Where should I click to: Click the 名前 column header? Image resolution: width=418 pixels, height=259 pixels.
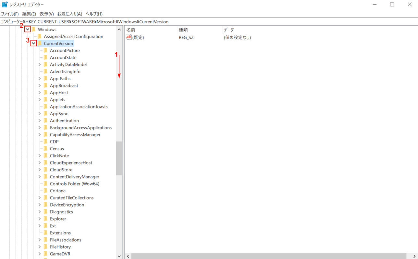(x=151, y=30)
